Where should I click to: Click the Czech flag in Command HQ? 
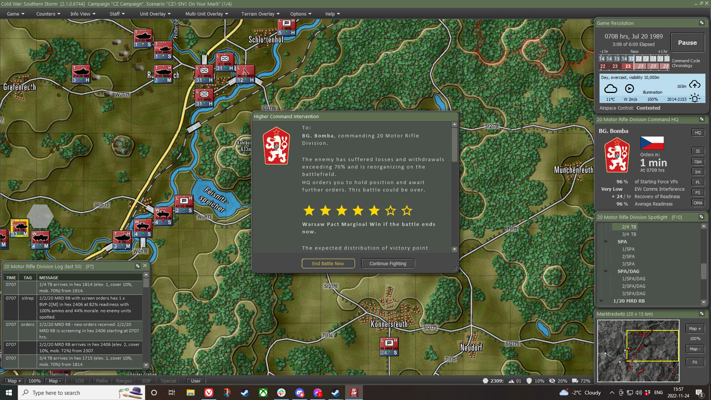click(652, 143)
